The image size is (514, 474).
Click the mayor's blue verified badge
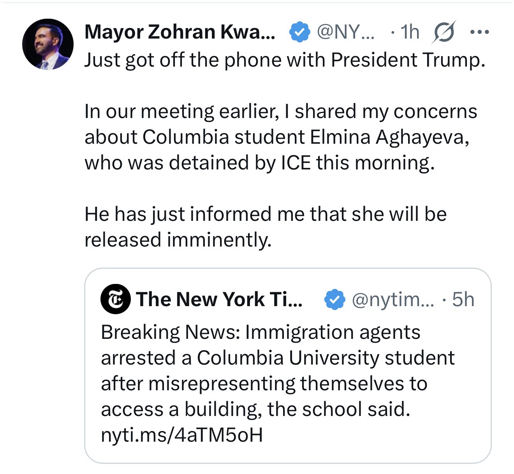coord(299,32)
